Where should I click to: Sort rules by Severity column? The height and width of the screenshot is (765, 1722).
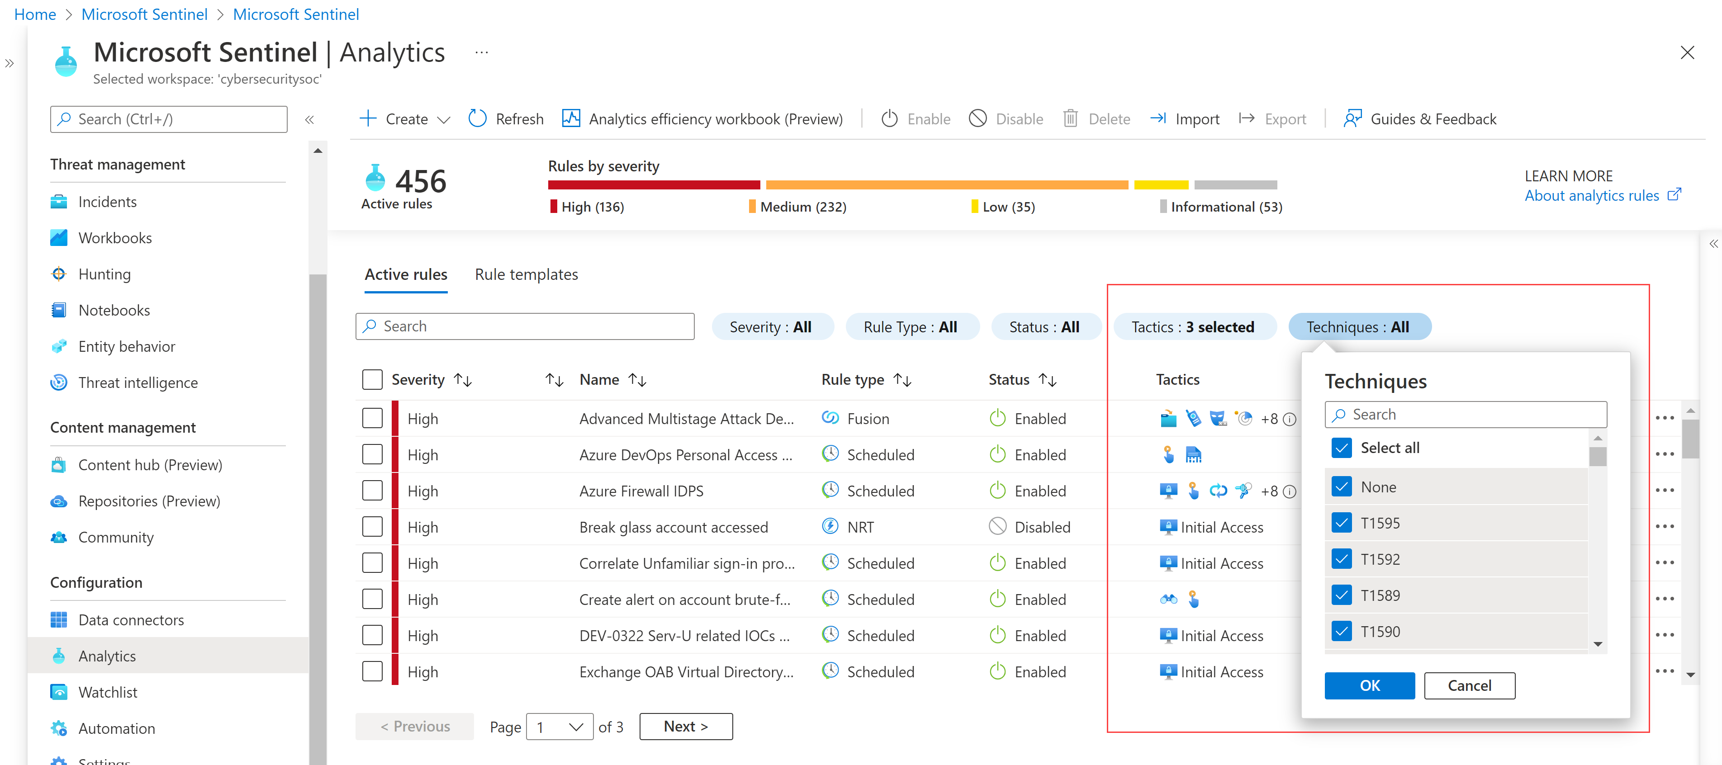point(432,379)
